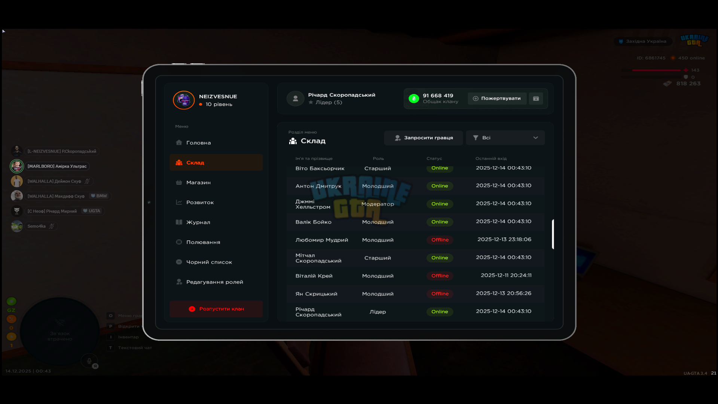718x404 pixels.
Task: Click the people icon beside Склад menu
Action: pyautogui.click(x=179, y=162)
